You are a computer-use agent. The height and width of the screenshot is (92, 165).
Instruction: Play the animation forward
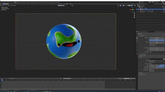click(x=68, y=78)
